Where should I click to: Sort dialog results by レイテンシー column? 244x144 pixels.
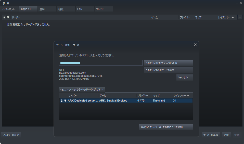coord(181,96)
